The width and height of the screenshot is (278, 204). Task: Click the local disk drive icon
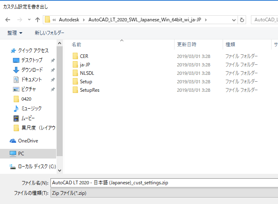(13, 167)
